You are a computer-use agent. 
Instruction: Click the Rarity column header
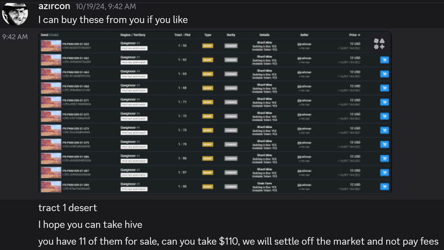(231, 35)
